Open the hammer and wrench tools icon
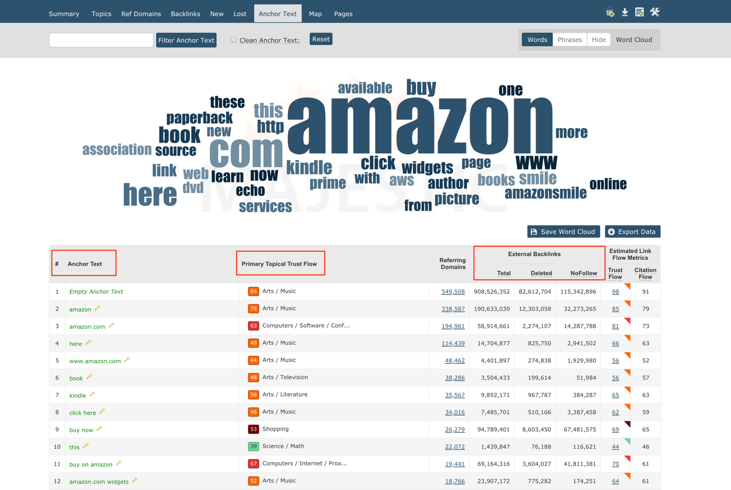This screenshot has height=490, width=731. (655, 12)
